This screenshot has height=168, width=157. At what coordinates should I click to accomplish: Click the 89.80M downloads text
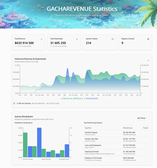129,135
